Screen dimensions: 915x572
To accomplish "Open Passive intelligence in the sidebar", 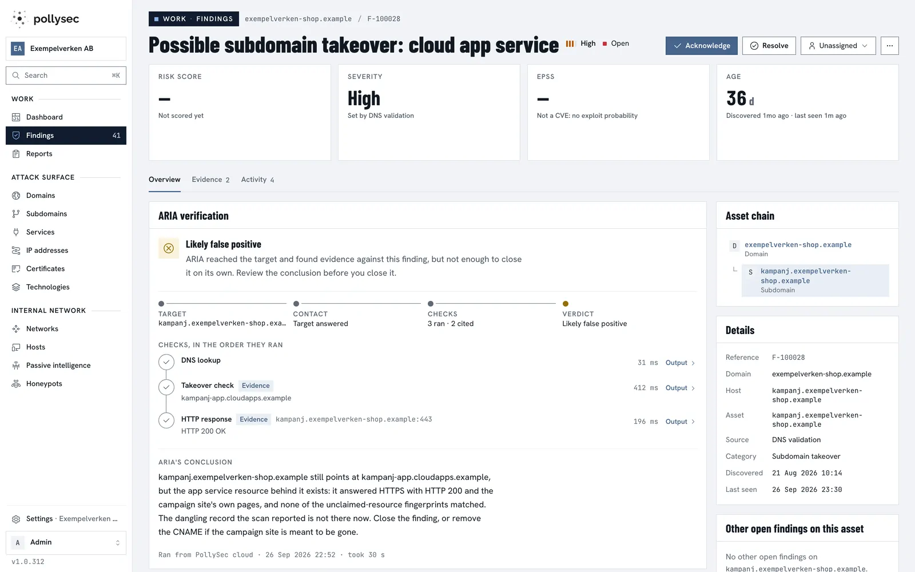I will 66,366.
